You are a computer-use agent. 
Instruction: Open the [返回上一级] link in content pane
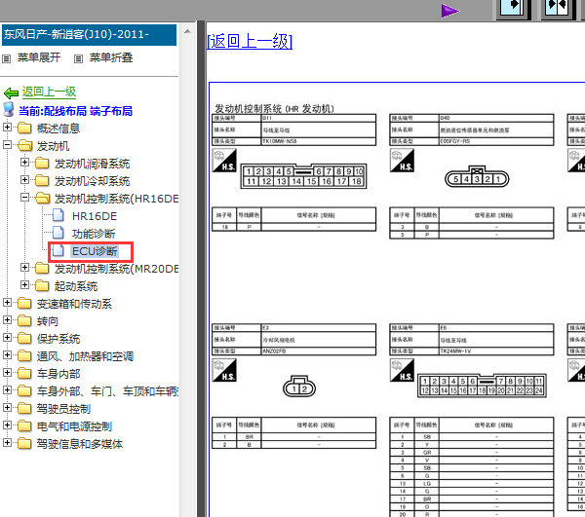pos(250,41)
